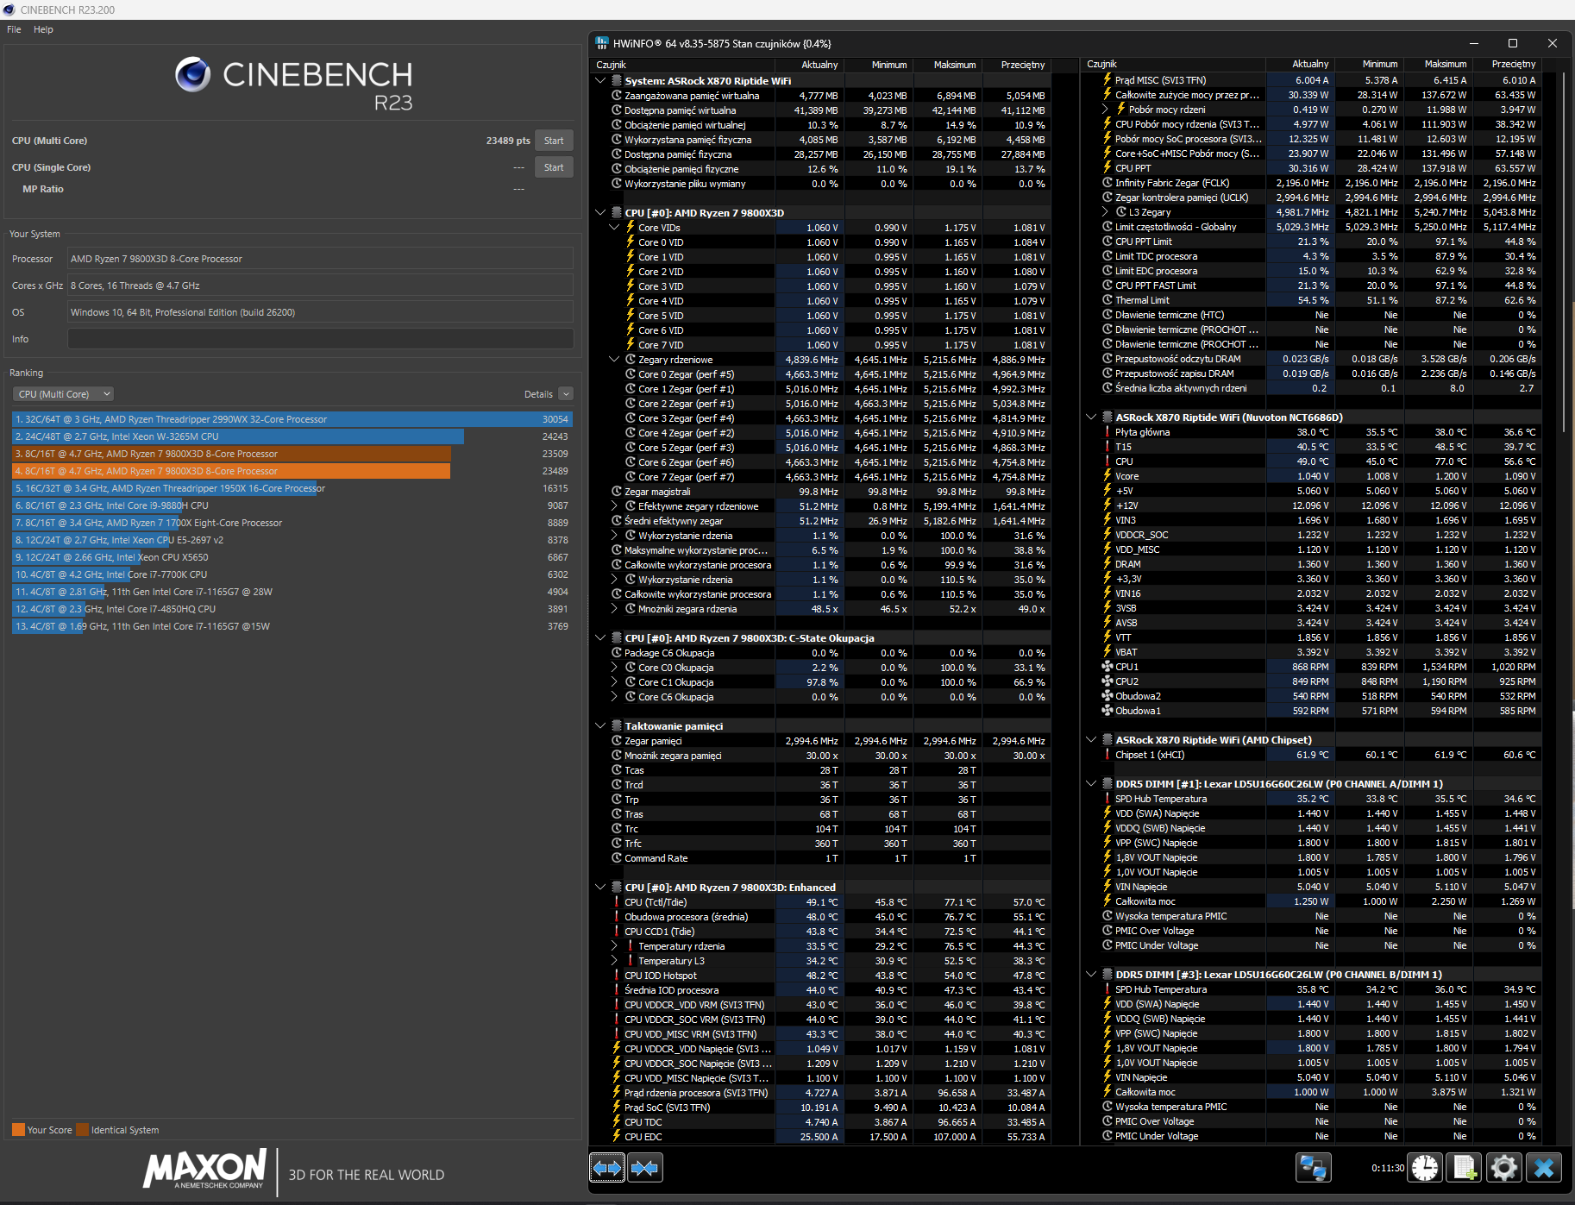Screen dimensions: 1575x1205
Task: Select the Thermal Limit sensor row
Action: click(1313, 300)
